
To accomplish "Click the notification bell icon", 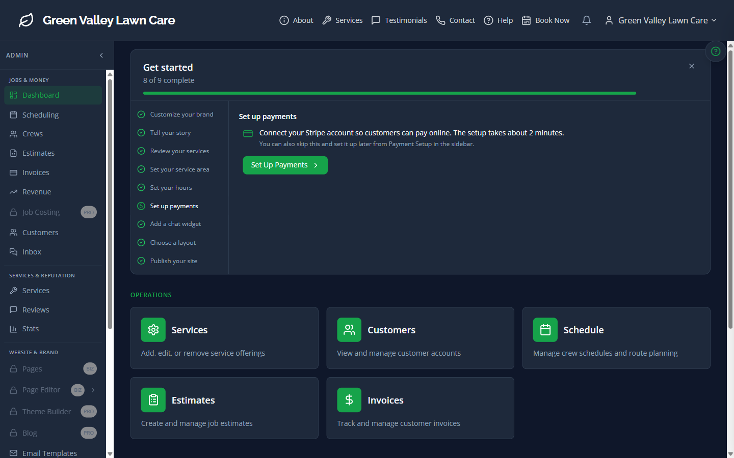I will (586, 20).
